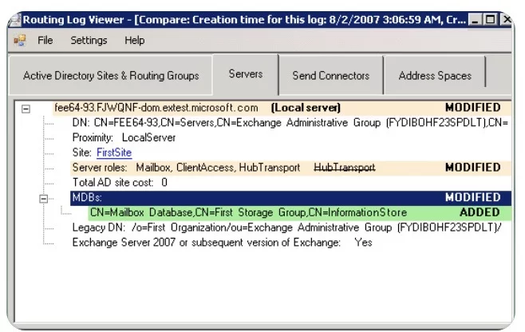Select the CN=Mailbox Database added row

pyautogui.click(x=300, y=212)
